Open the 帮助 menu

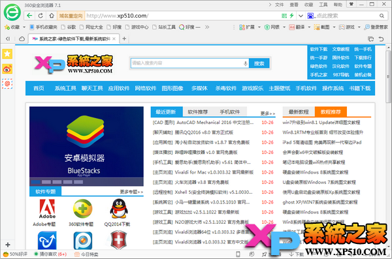coord(338,5)
